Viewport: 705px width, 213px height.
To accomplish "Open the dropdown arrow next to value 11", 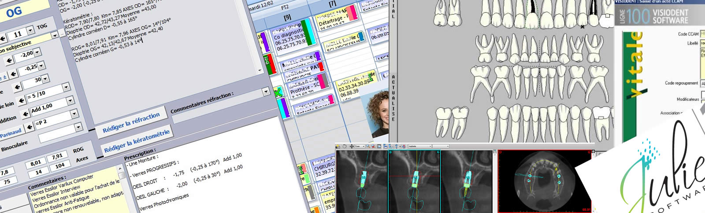I will tap(30, 30).
